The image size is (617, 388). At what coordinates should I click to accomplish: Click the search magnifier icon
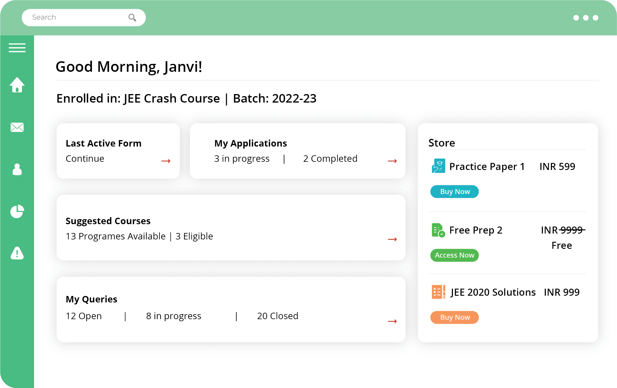[x=132, y=18]
